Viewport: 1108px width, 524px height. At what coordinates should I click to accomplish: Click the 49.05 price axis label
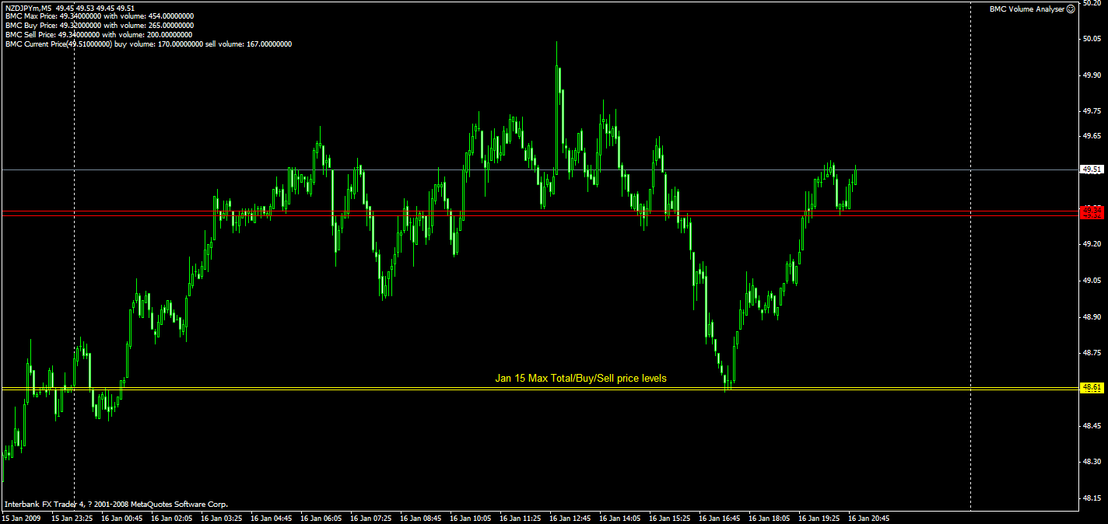click(1091, 281)
